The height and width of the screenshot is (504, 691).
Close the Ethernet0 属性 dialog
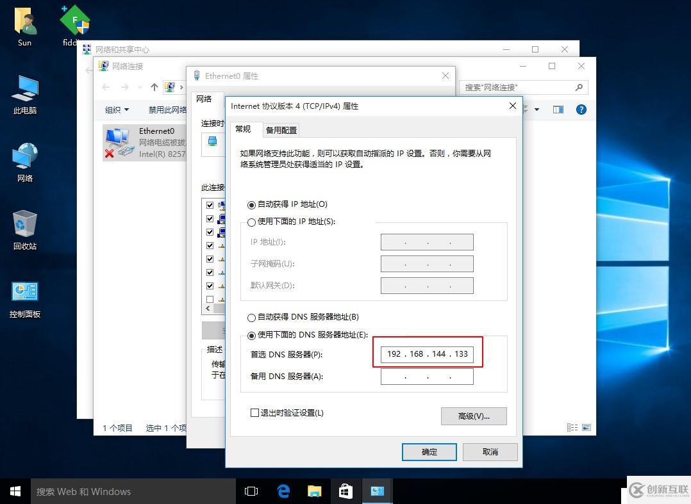[445, 76]
